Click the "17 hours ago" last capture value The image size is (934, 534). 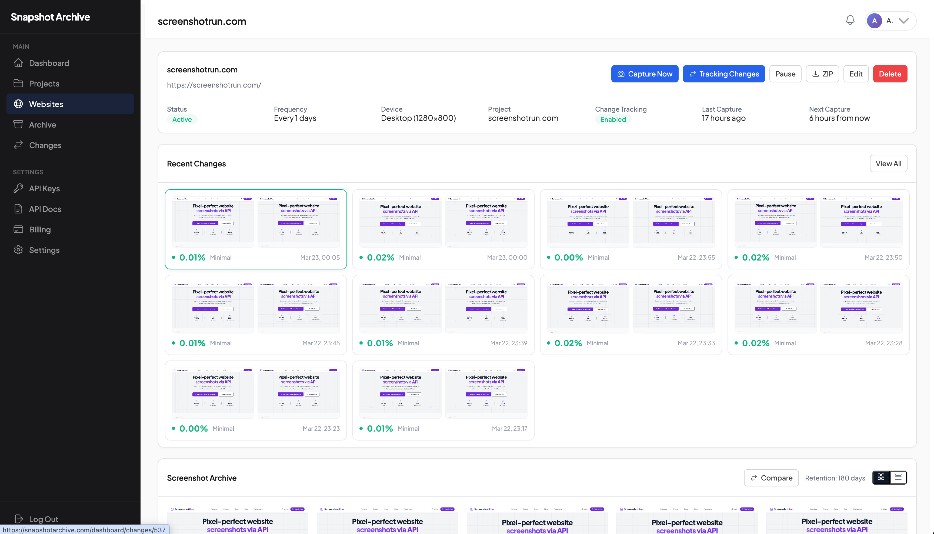coord(723,118)
